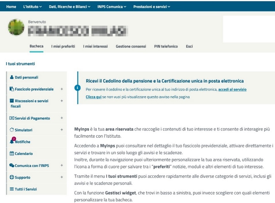The image size is (275, 203).
Task: Click the 'Ricevi il Cedolino della pensione' heading
Action: tap(165, 81)
